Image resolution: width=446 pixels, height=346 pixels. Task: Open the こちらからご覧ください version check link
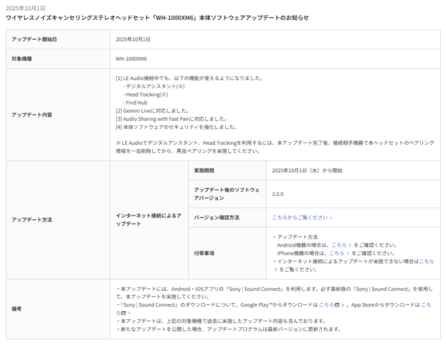point(301,218)
